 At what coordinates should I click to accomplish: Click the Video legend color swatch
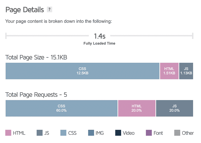118,133
